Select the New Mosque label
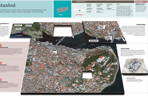The width and height of the screenshot is (148, 98). point(54,52)
